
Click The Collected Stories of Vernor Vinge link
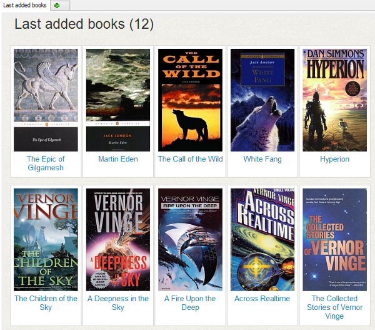pos(334,307)
